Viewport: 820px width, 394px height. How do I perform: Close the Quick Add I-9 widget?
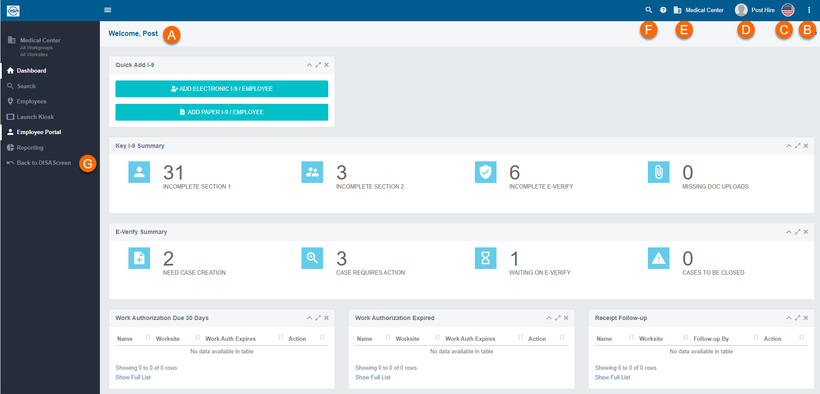coord(327,65)
